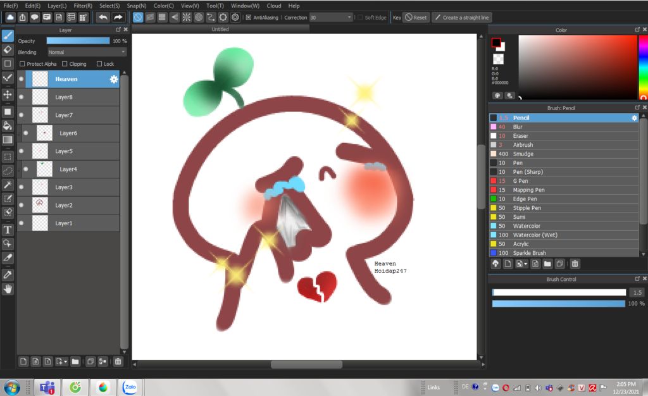Image resolution: width=648 pixels, height=396 pixels.
Task: Hide Layer1 visibility
Action: click(x=21, y=223)
